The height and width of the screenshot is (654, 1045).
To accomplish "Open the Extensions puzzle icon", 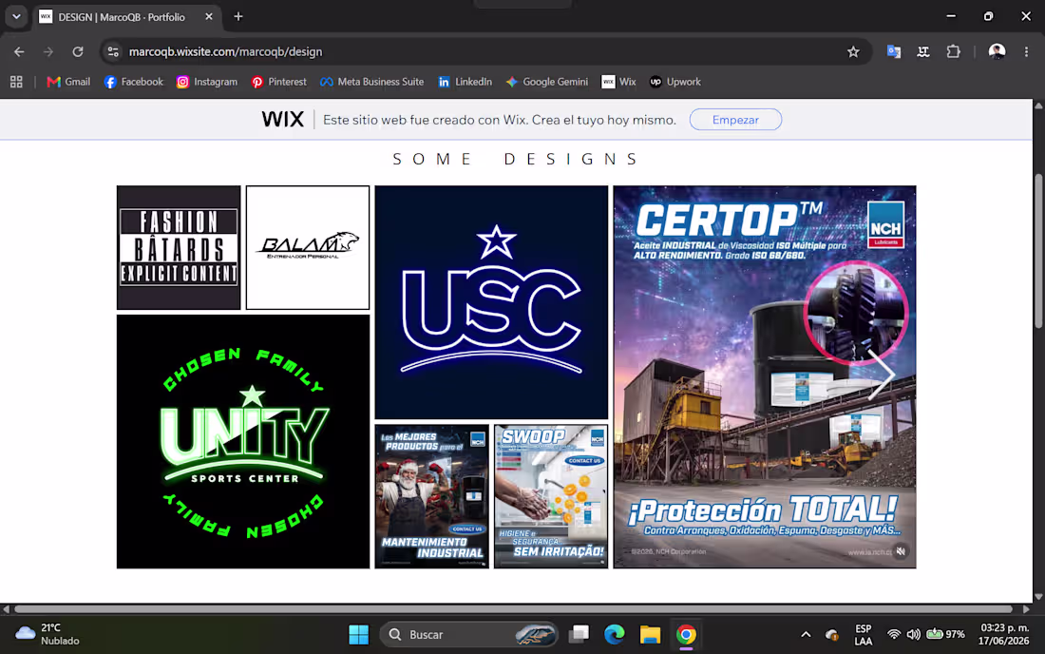I will 954,51.
